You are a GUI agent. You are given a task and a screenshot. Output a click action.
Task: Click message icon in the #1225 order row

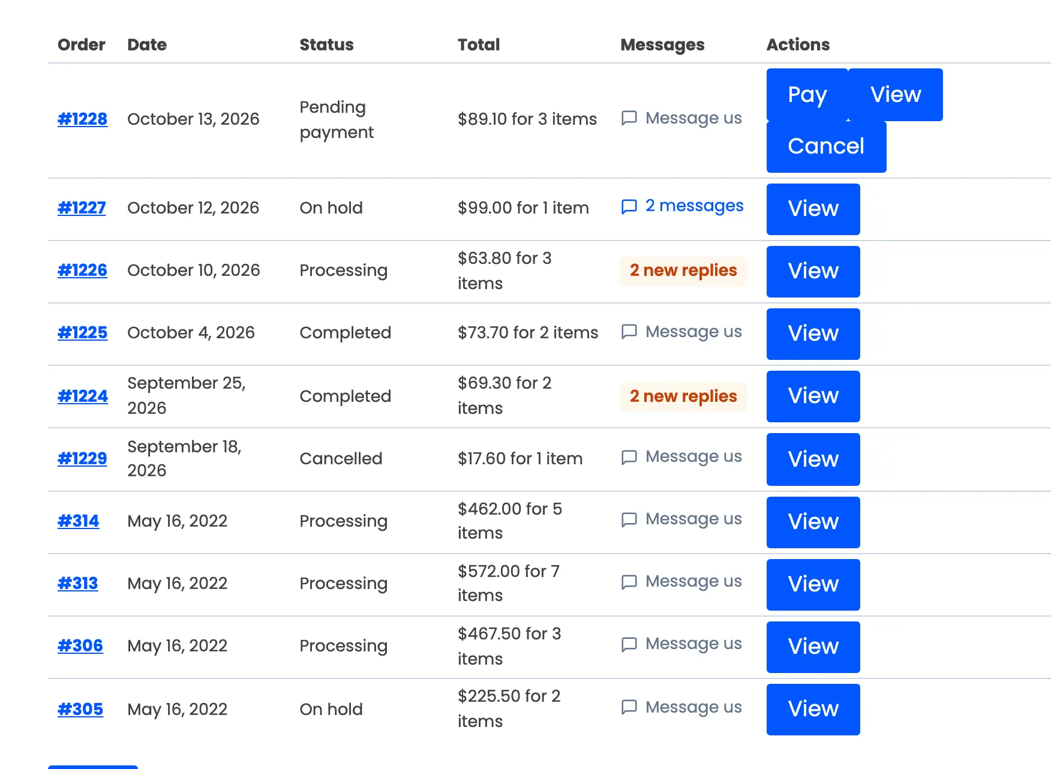[x=629, y=332]
